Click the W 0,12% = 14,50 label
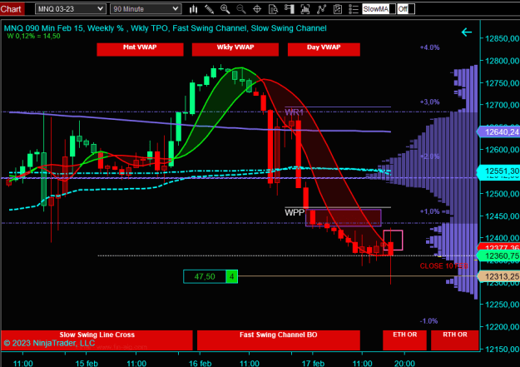 (x=33, y=36)
